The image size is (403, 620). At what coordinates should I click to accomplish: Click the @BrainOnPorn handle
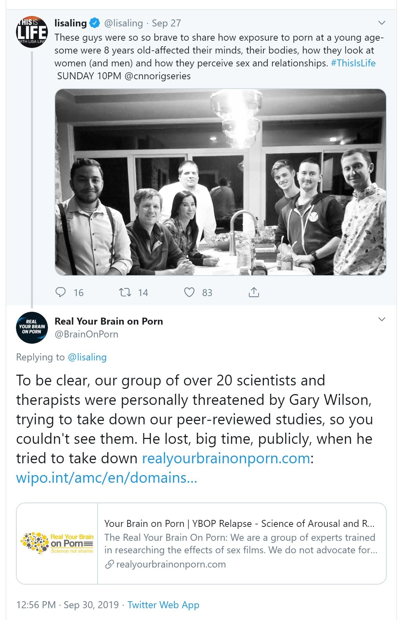[86, 334]
